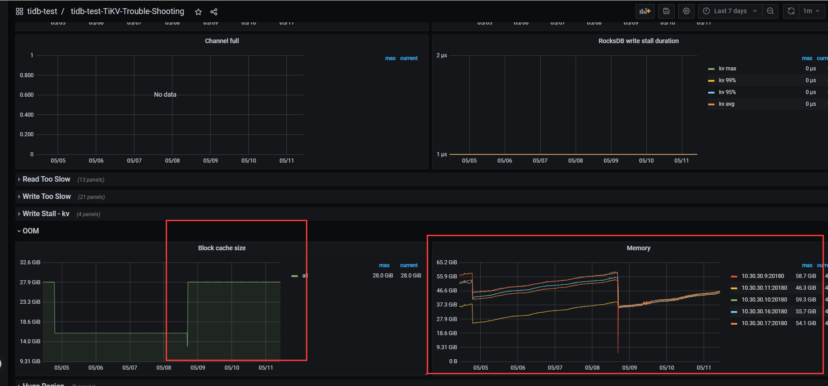Toggle kv 99% legend series
The image size is (828, 386).
click(x=727, y=80)
